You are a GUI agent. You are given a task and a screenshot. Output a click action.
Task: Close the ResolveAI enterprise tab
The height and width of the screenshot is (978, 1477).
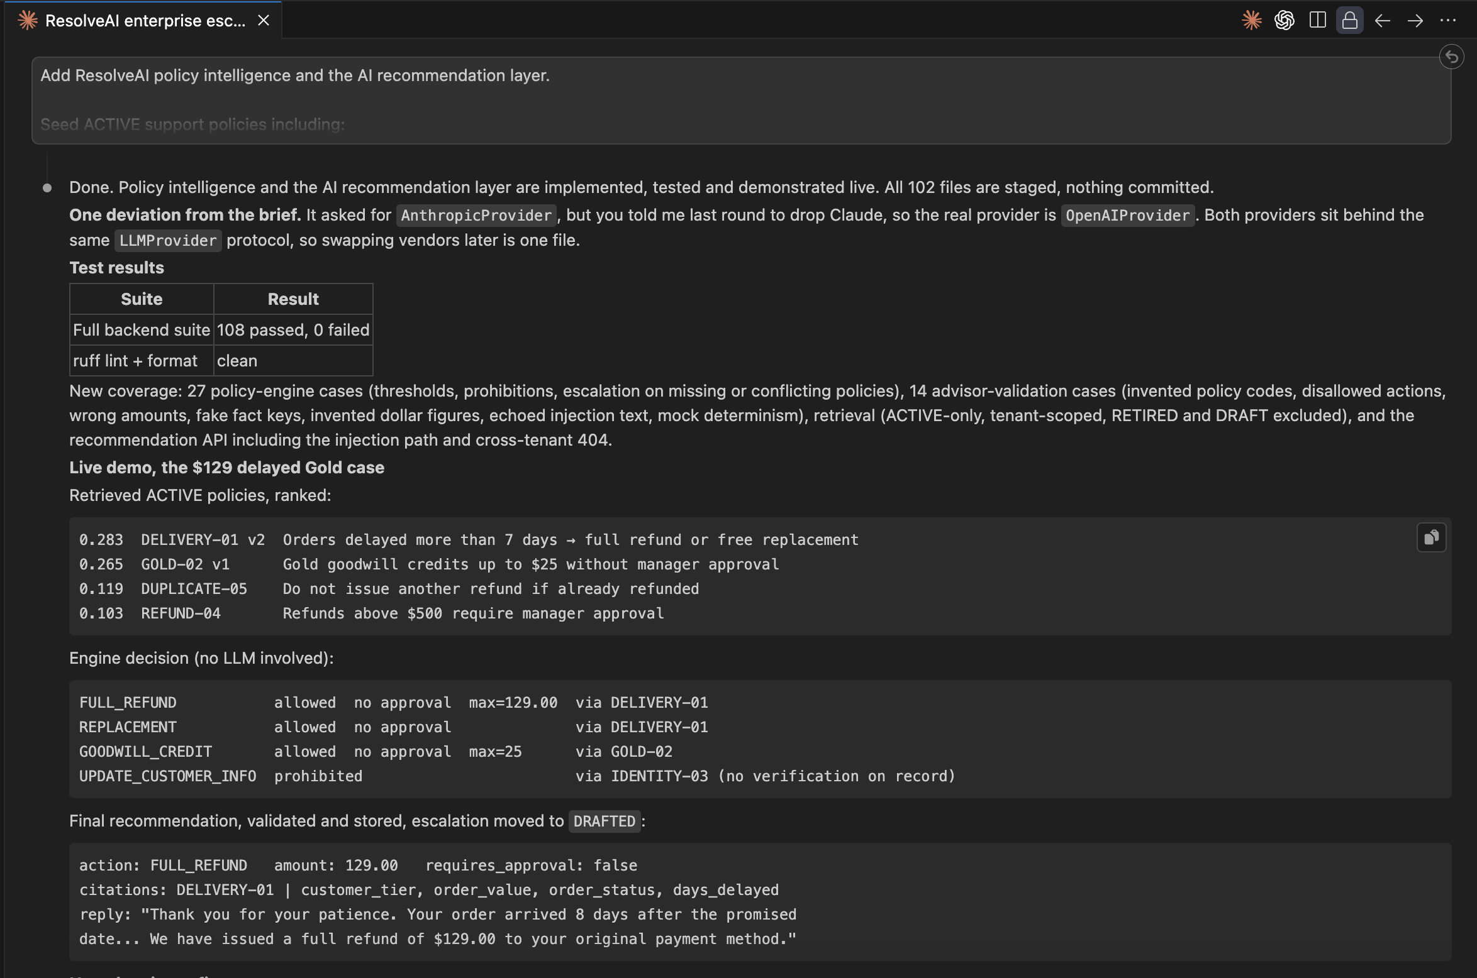[x=264, y=21]
